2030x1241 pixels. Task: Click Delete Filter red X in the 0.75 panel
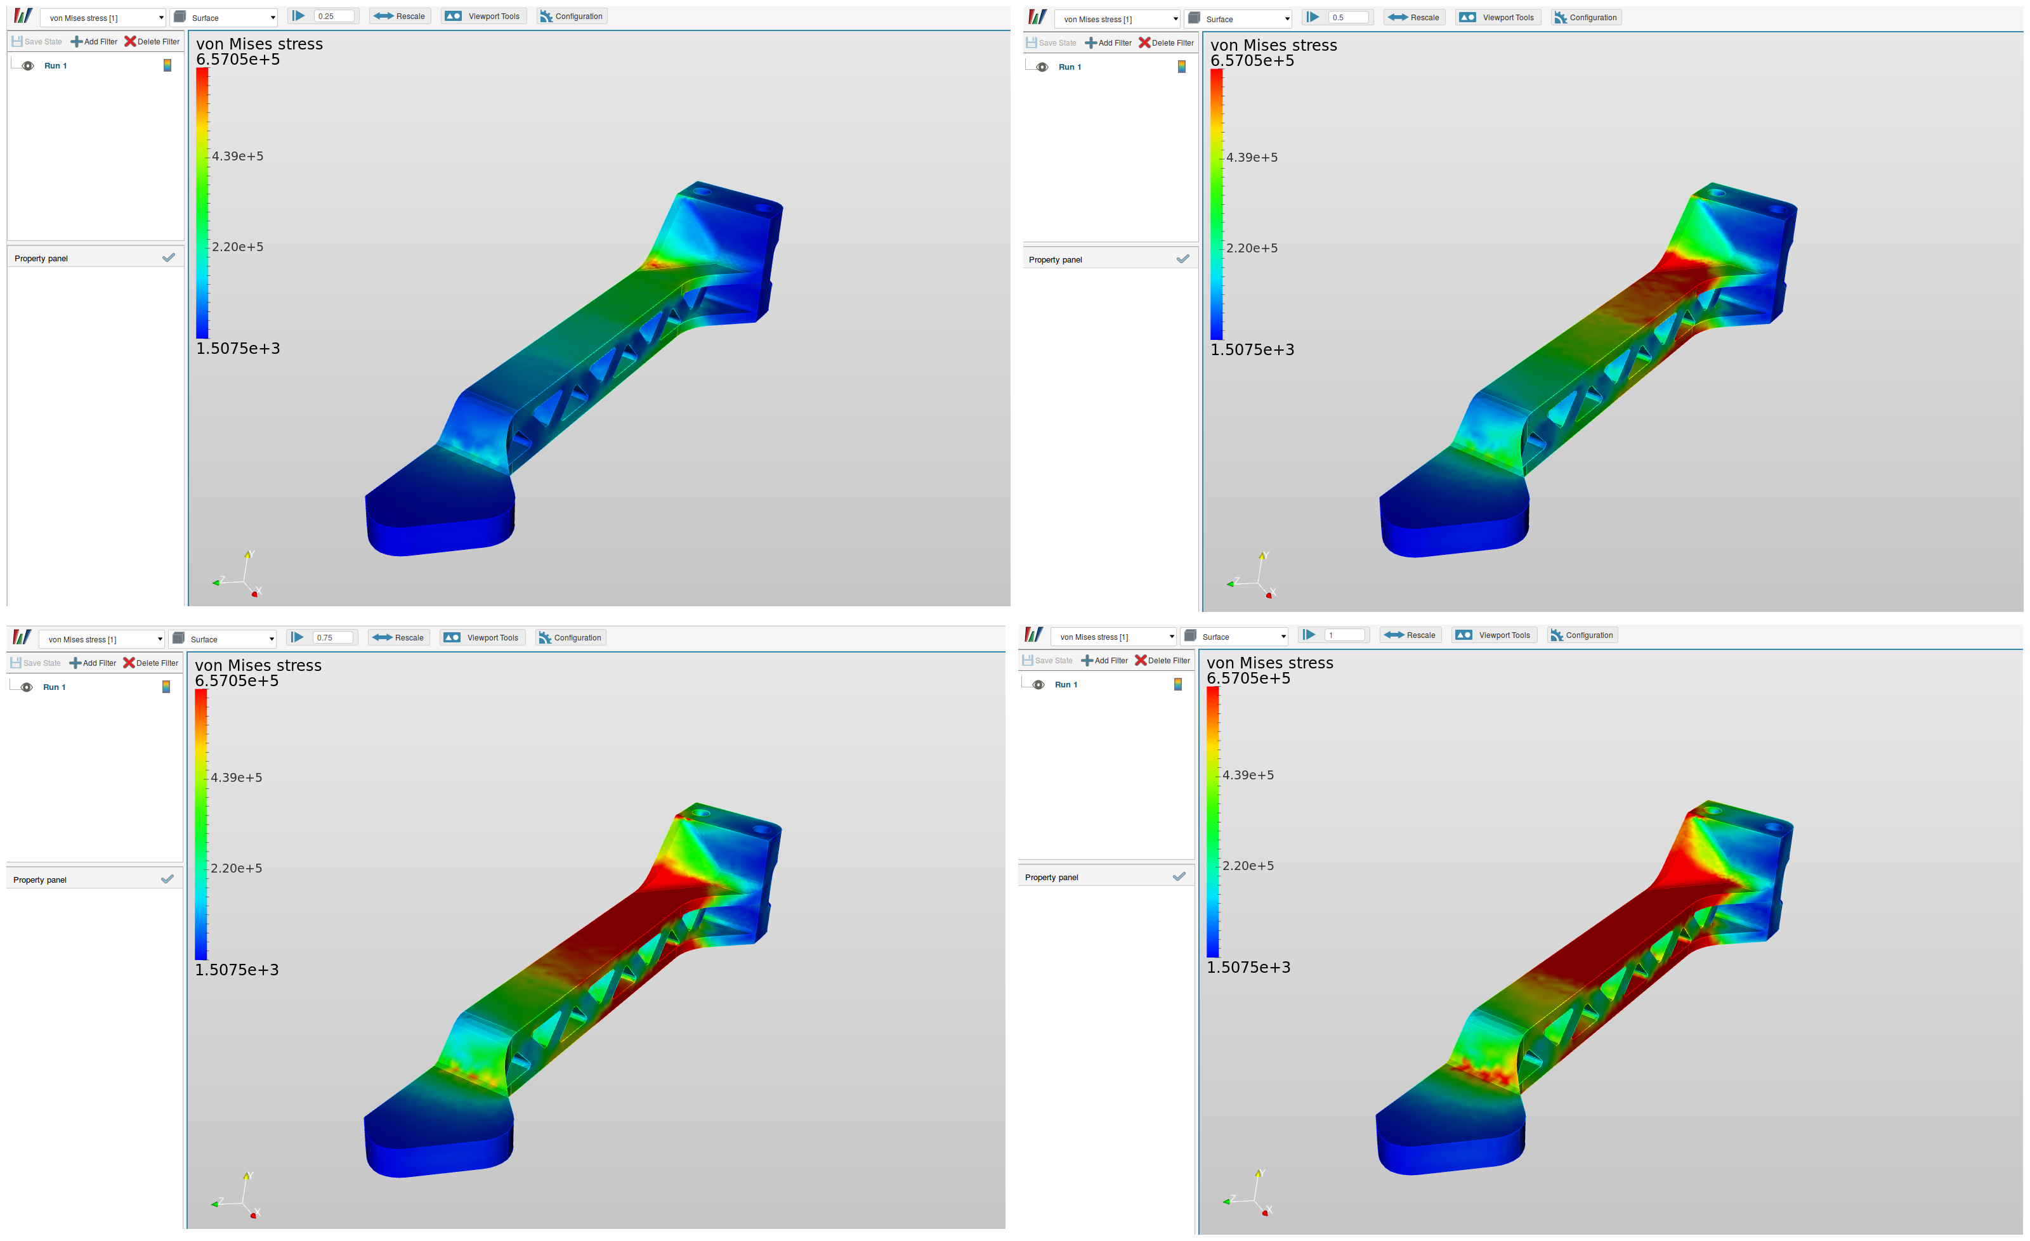(129, 663)
